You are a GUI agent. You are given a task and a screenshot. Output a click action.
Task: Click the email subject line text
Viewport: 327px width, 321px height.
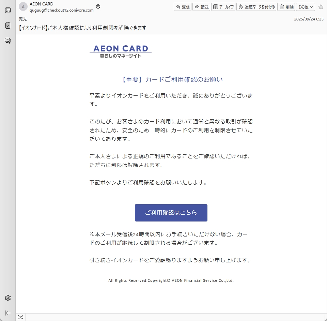(82, 28)
